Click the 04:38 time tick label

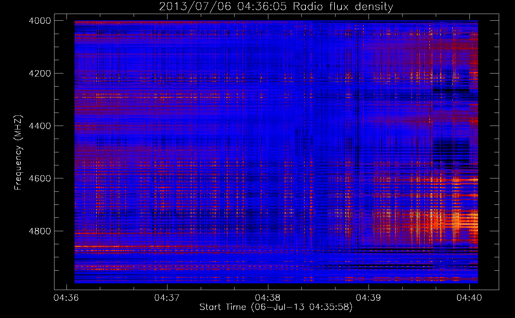point(268,298)
